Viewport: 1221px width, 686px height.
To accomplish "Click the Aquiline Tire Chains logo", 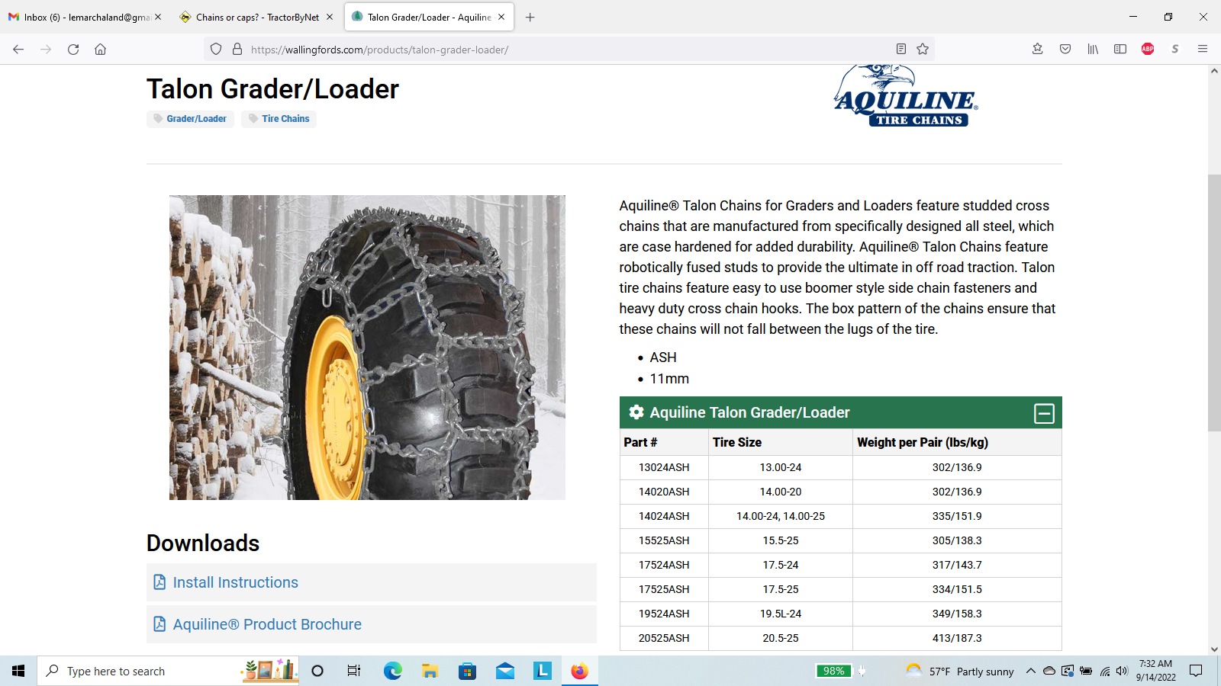I will point(906,96).
